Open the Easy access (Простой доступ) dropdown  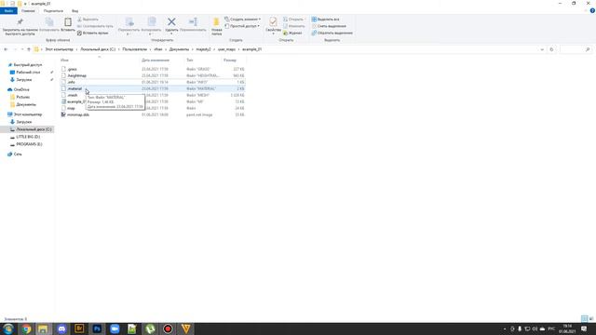pos(242,26)
